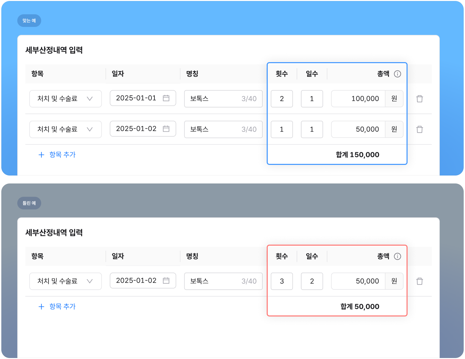This screenshot has height=359, width=465.
Task: Click the 횟수 field showing 2 in the top table
Action: (282, 99)
